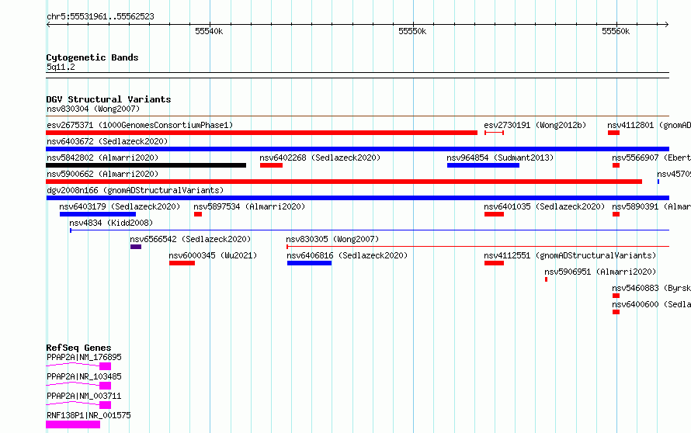
Task: Click the nsv5900662 red variant bar
Action: pyautogui.click(x=344, y=182)
